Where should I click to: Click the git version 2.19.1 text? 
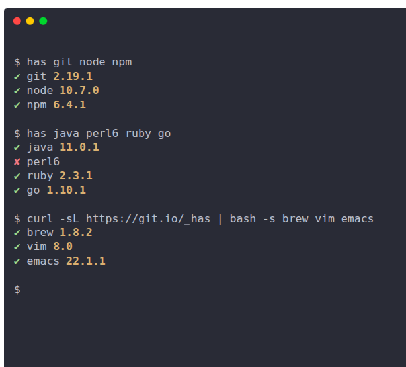pos(73,77)
